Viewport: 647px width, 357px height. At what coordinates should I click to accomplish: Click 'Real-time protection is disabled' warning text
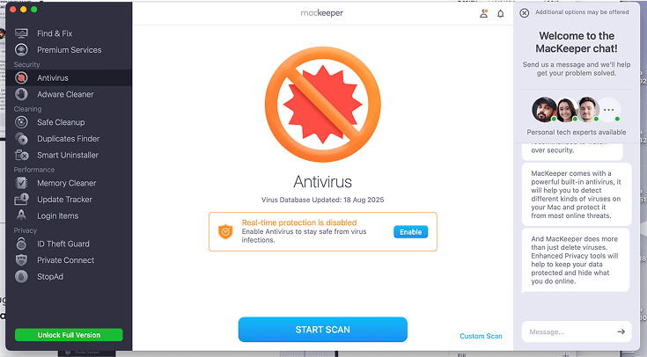(299, 222)
